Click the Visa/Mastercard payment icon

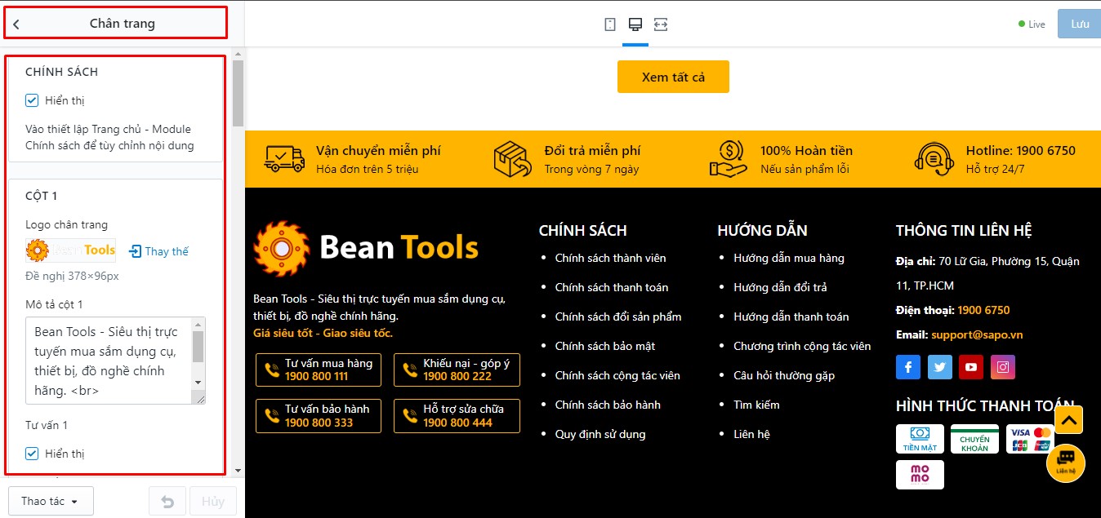(x=1030, y=439)
